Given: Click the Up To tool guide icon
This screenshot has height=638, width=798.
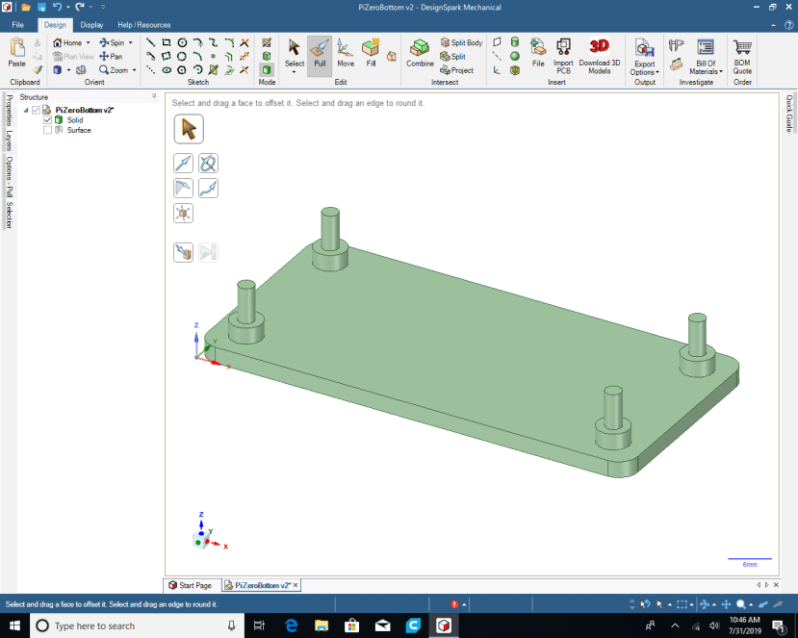Looking at the screenshot, I should click(x=183, y=252).
